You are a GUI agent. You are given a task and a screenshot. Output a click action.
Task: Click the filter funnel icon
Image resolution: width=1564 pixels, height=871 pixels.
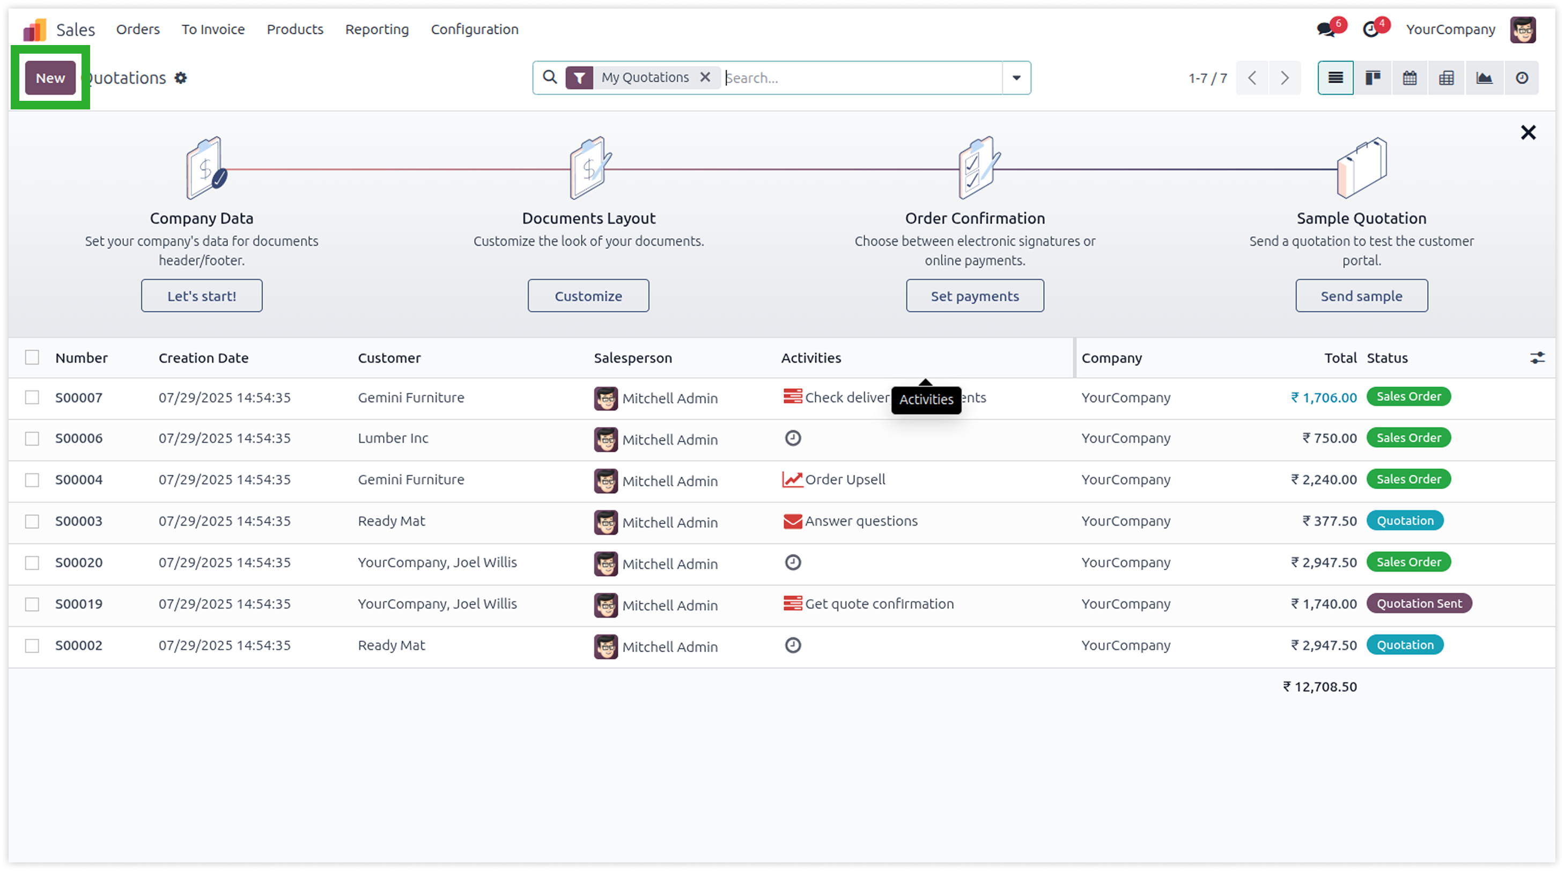[579, 78]
